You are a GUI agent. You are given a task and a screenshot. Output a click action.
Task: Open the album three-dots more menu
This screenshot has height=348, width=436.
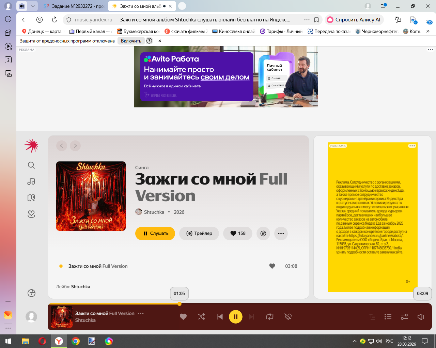coord(281,233)
